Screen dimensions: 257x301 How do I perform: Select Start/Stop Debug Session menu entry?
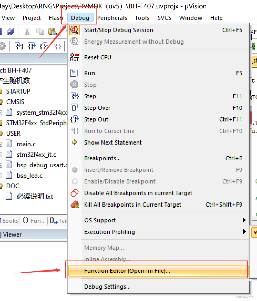[x=158, y=30]
